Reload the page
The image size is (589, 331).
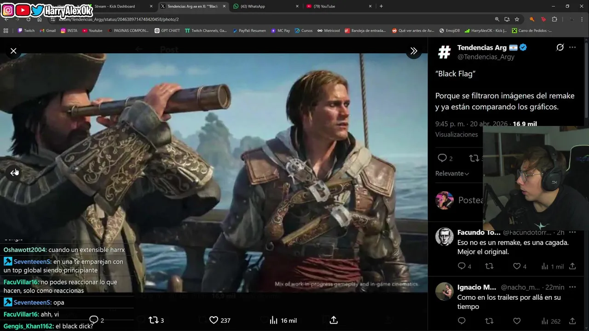click(x=28, y=19)
